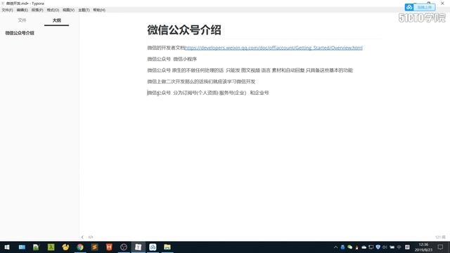Open the volume speaker tray icon
The height and width of the screenshot is (253, 450).
(x=385, y=247)
